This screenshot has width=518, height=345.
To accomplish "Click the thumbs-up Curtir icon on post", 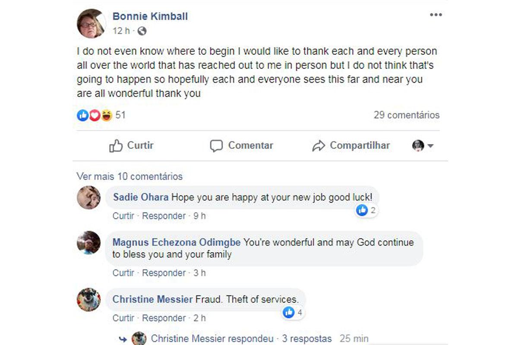I will point(116,146).
